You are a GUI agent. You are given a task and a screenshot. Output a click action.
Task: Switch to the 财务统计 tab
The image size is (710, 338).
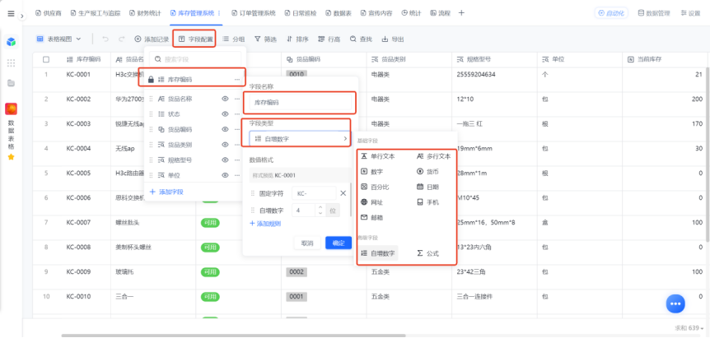coord(145,13)
